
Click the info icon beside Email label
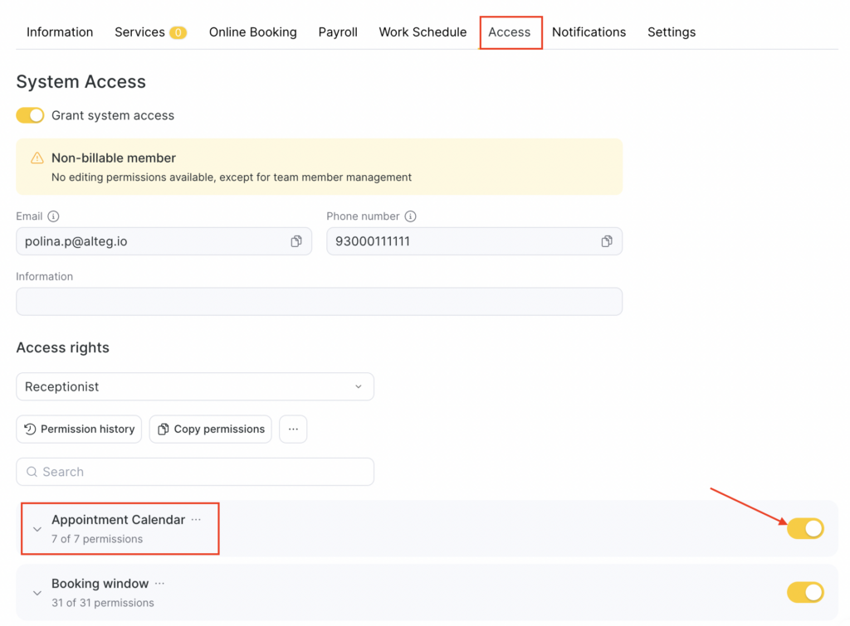53,216
